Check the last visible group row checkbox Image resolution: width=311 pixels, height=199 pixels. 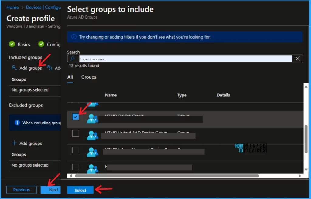(x=75, y=167)
